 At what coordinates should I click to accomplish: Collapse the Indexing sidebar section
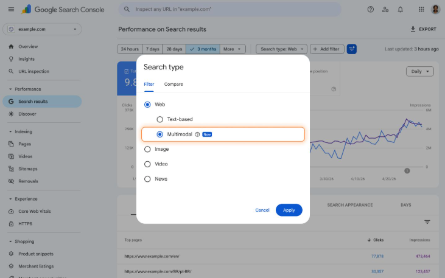[10, 131]
